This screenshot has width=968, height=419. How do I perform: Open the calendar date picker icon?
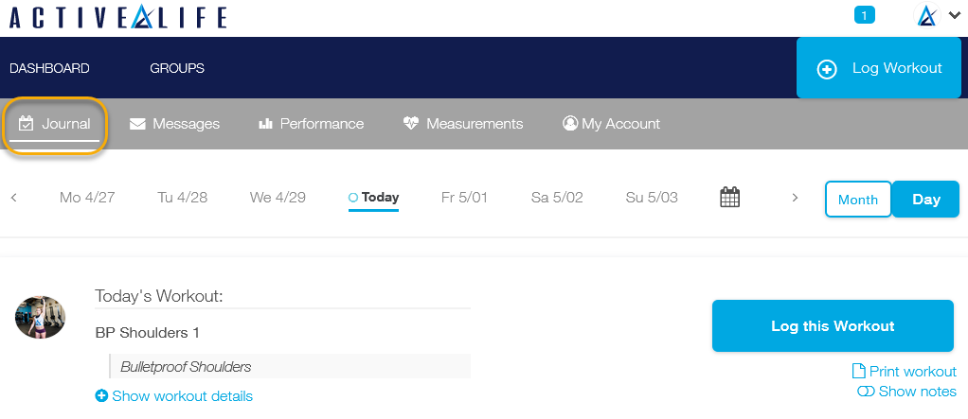coord(730,197)
